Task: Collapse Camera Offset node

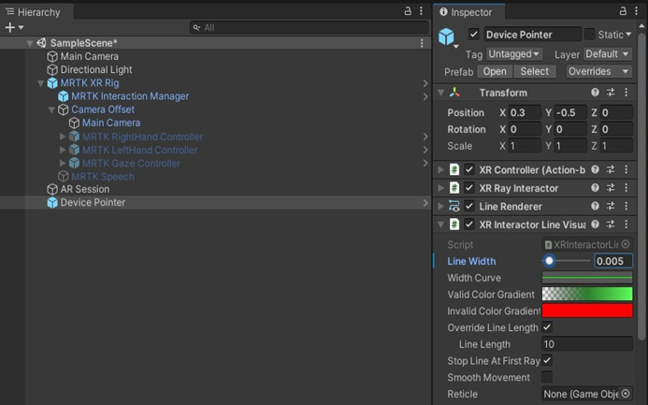Action: click(51, 109)
